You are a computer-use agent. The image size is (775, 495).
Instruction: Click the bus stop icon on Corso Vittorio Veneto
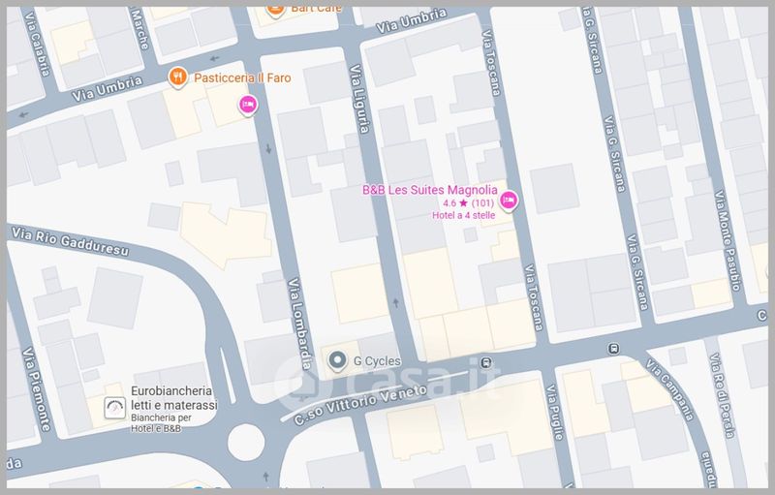pyautogui.click(x=612, y=349)
